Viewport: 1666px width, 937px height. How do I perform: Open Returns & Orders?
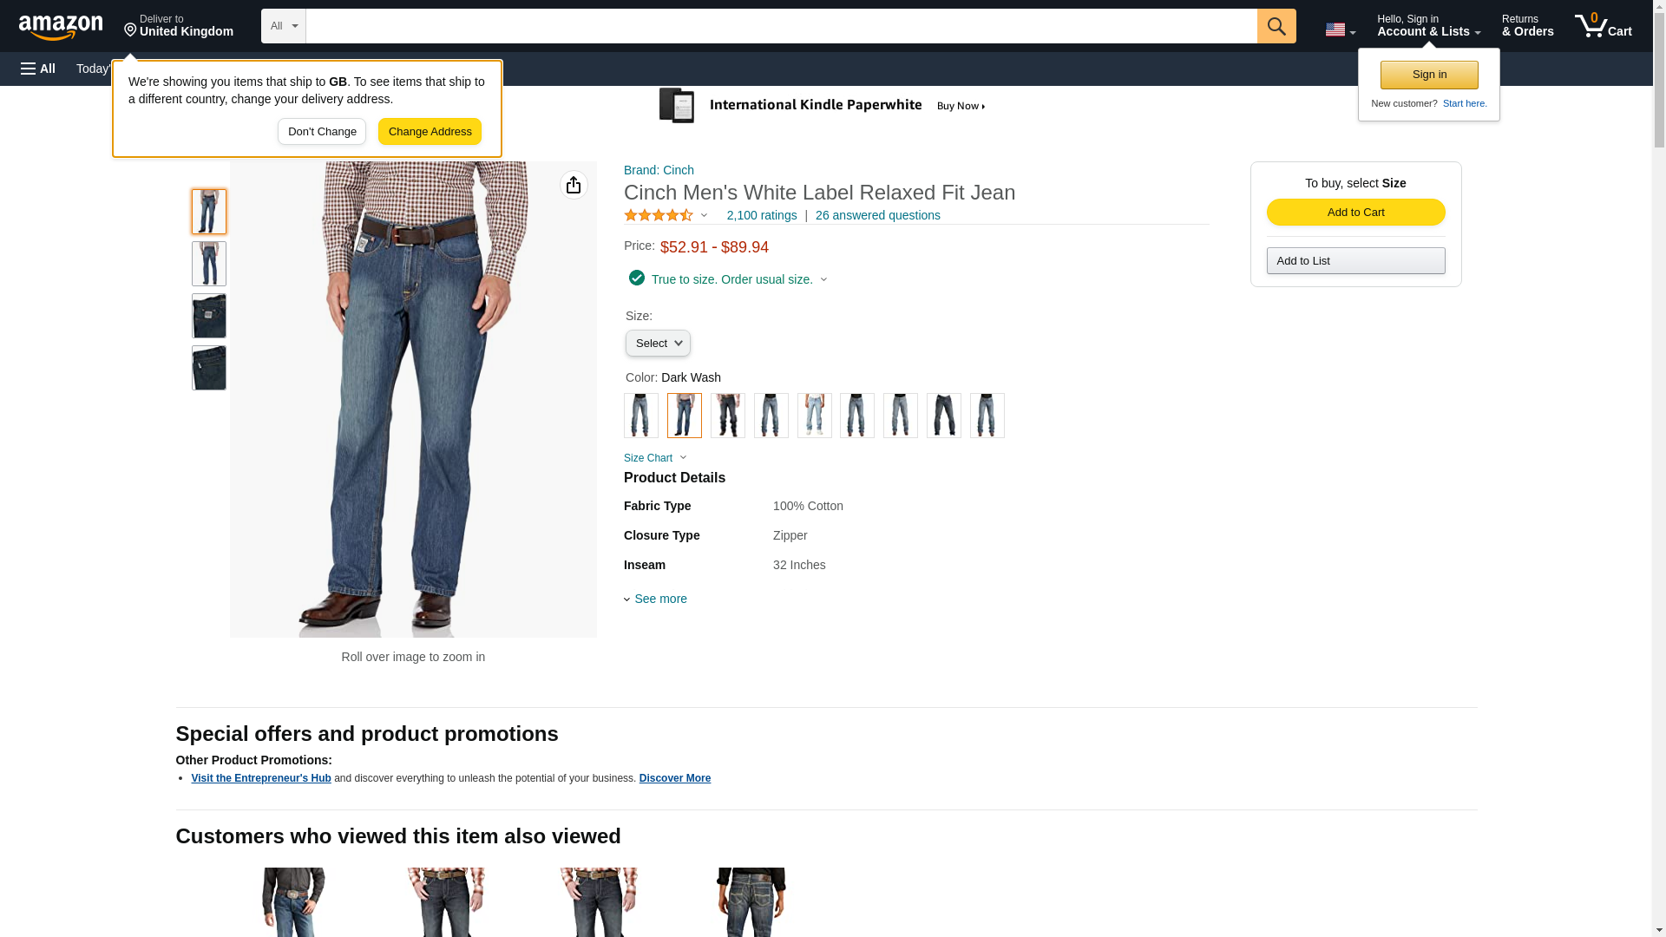[x=1527, y=26]
